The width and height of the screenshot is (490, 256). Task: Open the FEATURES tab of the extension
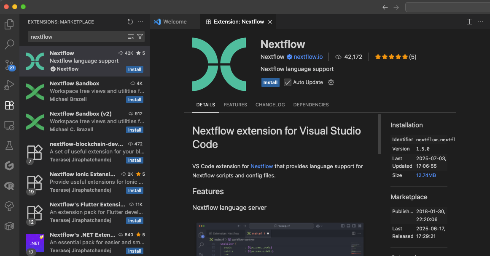235,105
